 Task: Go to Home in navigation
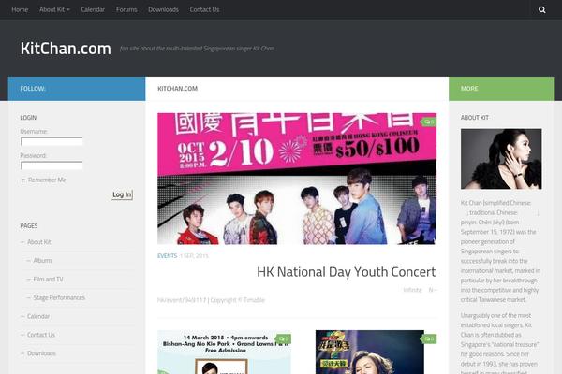pos(20,9)
